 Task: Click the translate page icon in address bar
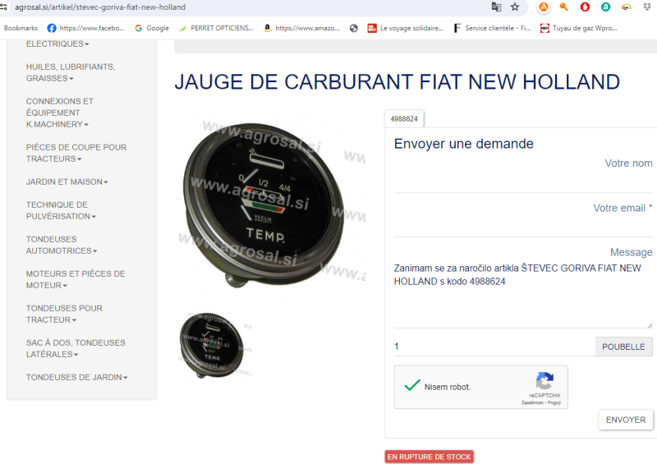tap(496, 7)
